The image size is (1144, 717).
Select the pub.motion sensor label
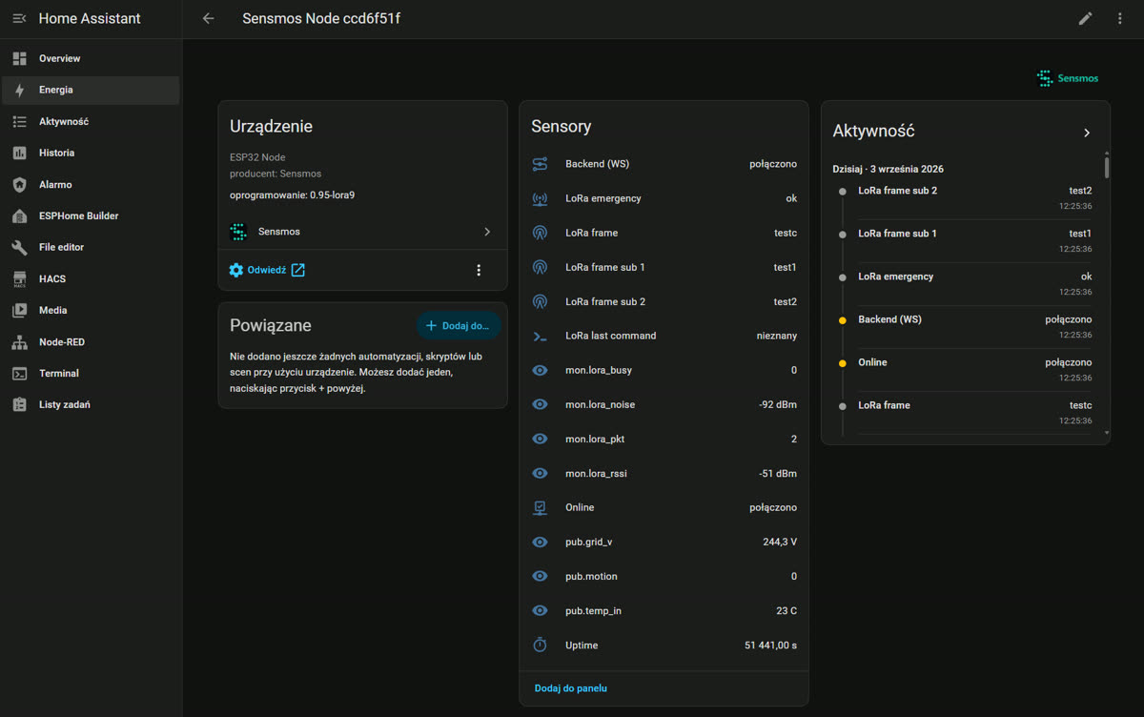click(590, 576)
